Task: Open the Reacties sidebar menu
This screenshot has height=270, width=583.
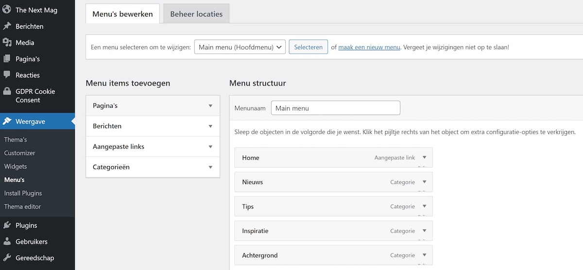Action: click(28, 75)
